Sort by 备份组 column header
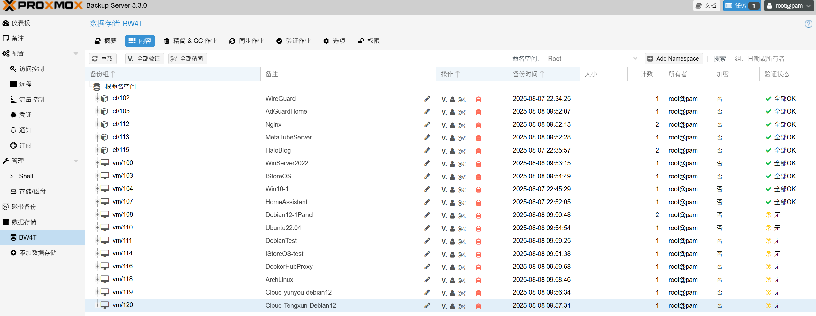 click(173, 74)
